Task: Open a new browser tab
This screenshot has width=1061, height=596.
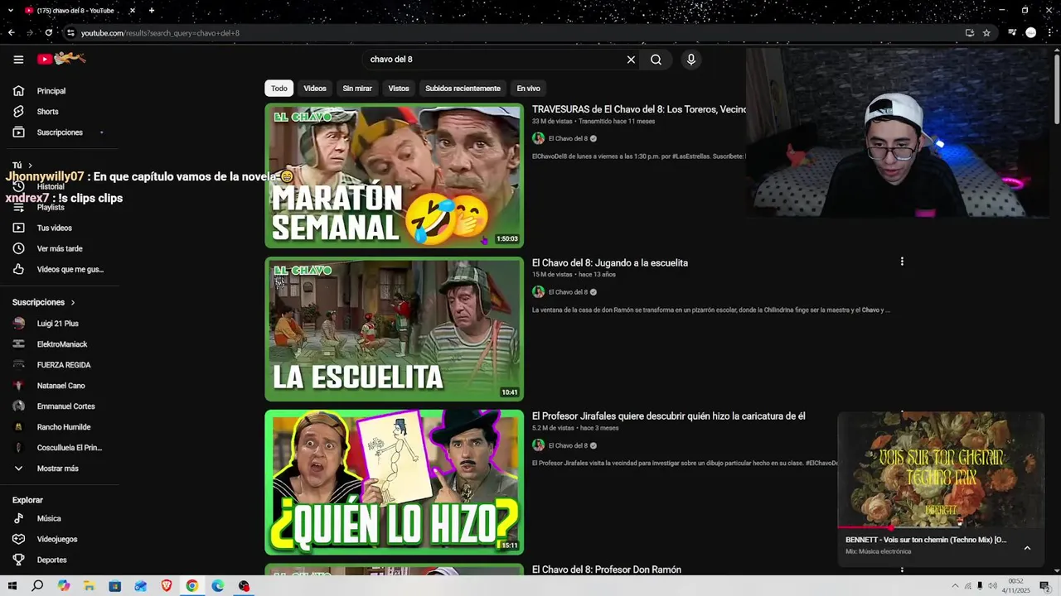Action: click(x=152, y=11)
